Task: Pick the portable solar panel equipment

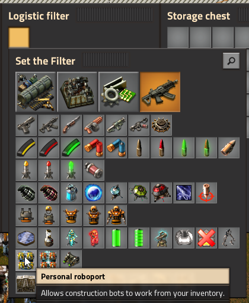Action: click(26, 238)
